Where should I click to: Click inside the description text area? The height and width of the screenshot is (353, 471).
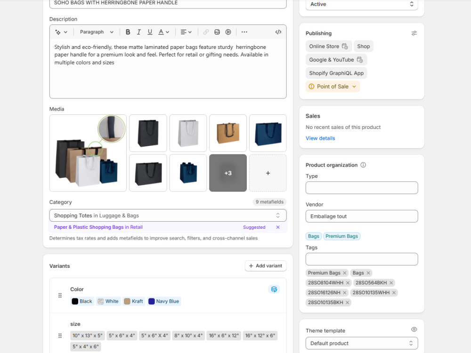click(168, 69)
